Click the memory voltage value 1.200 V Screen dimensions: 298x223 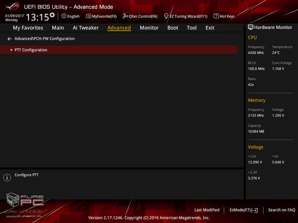(x=278, y=116)
